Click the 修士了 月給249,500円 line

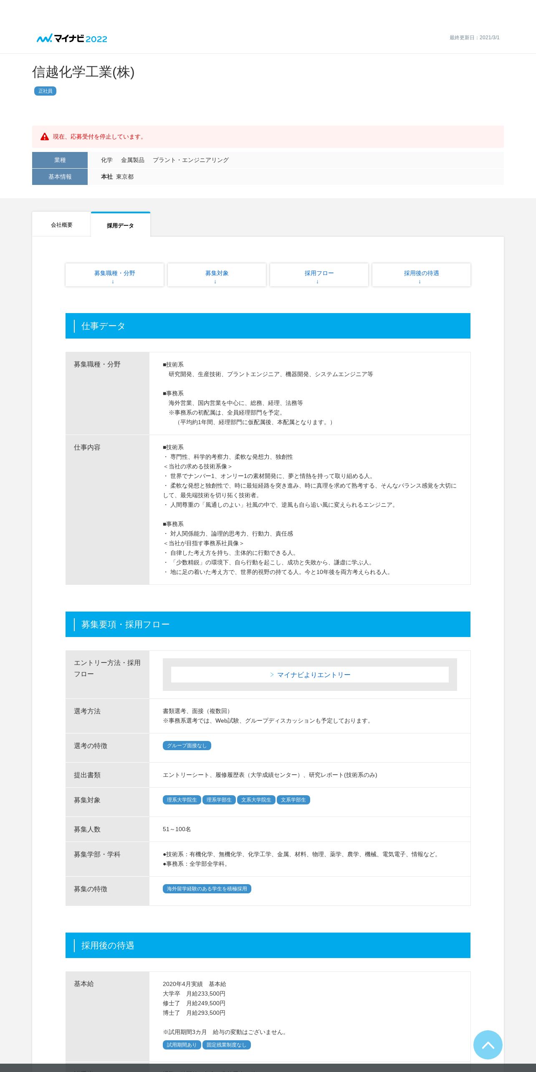click(x=194, y=1003)
